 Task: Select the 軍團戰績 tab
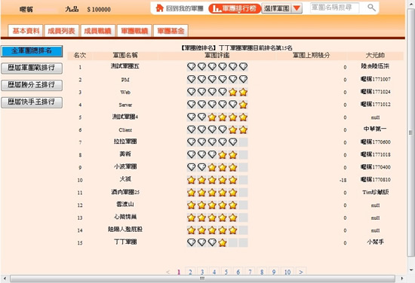pyautogui.click(x=134, y=31)
